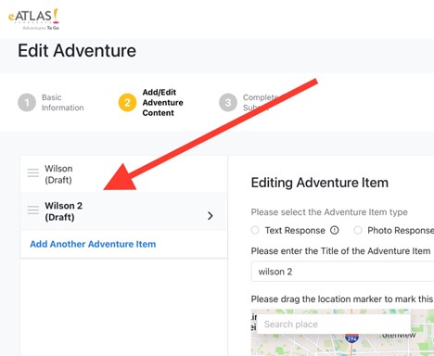
Task: Go to Add/Edit Adventure Content step
Action: [x=162, y=103]
